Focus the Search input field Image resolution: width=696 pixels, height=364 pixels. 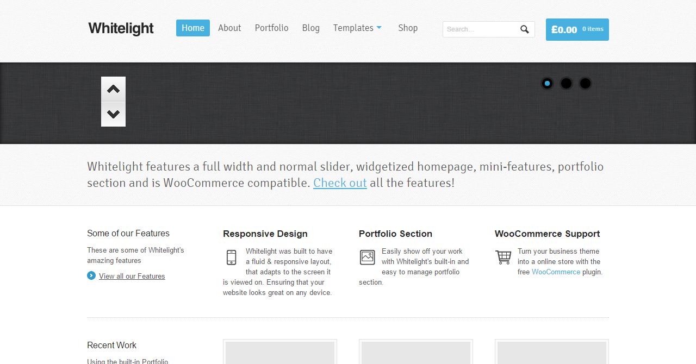click(x=478, y=29)
